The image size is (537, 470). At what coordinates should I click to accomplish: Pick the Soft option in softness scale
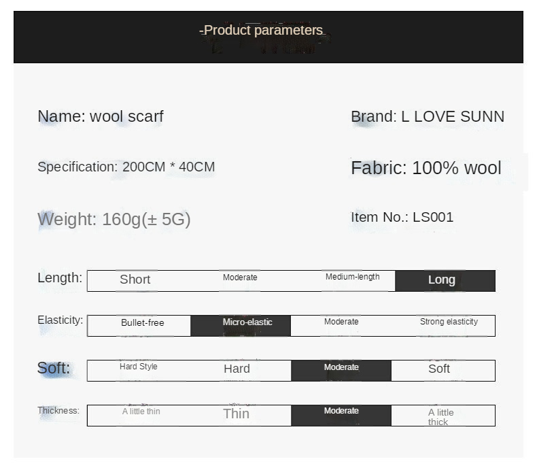point(439,369)
